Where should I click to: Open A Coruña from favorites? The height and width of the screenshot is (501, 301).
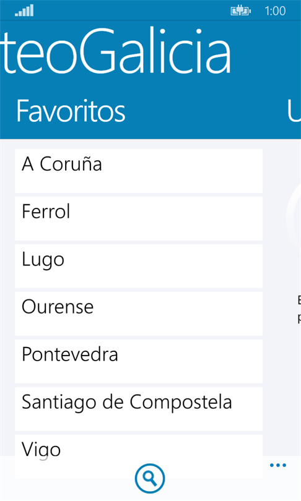[x=139, y=171]
